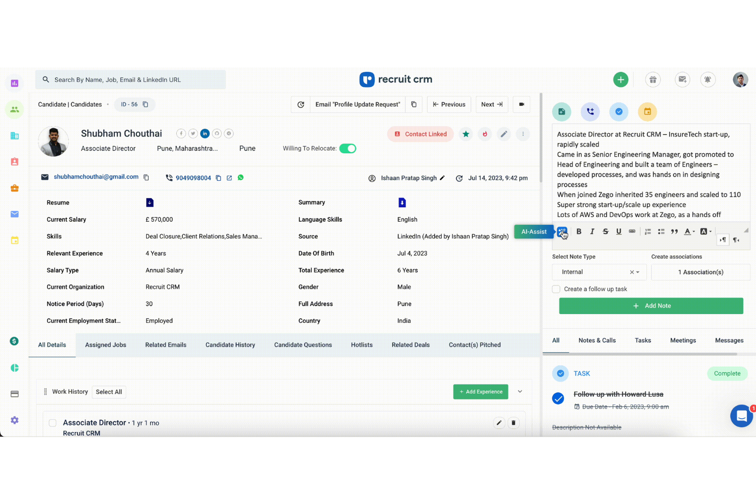
Task: Switch to Candidate History tab
Action: click(x=230, y=345)
